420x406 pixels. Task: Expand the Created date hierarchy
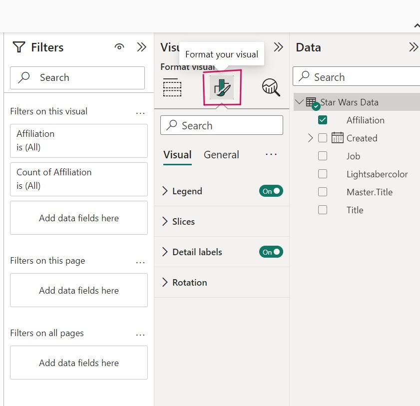(x=310, y=138)
